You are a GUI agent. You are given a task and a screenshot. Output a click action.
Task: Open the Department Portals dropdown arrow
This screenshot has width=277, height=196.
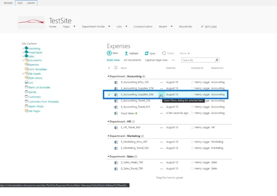coord(109,27)
